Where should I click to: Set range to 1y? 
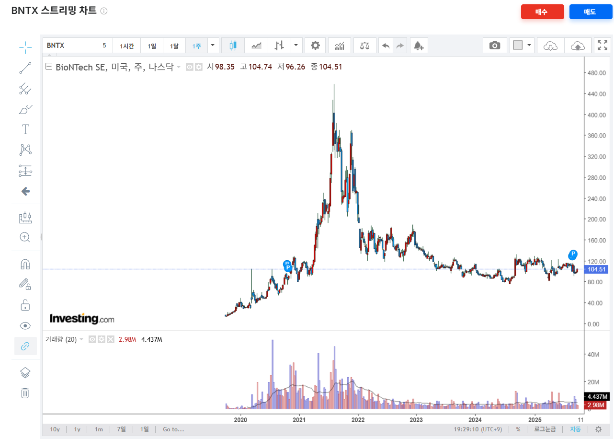point(77,429)
